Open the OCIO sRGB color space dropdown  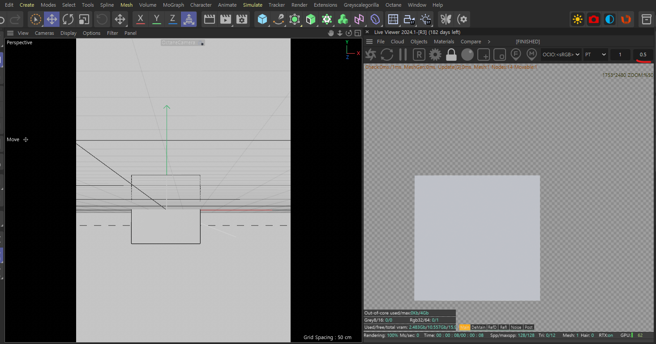562,55
